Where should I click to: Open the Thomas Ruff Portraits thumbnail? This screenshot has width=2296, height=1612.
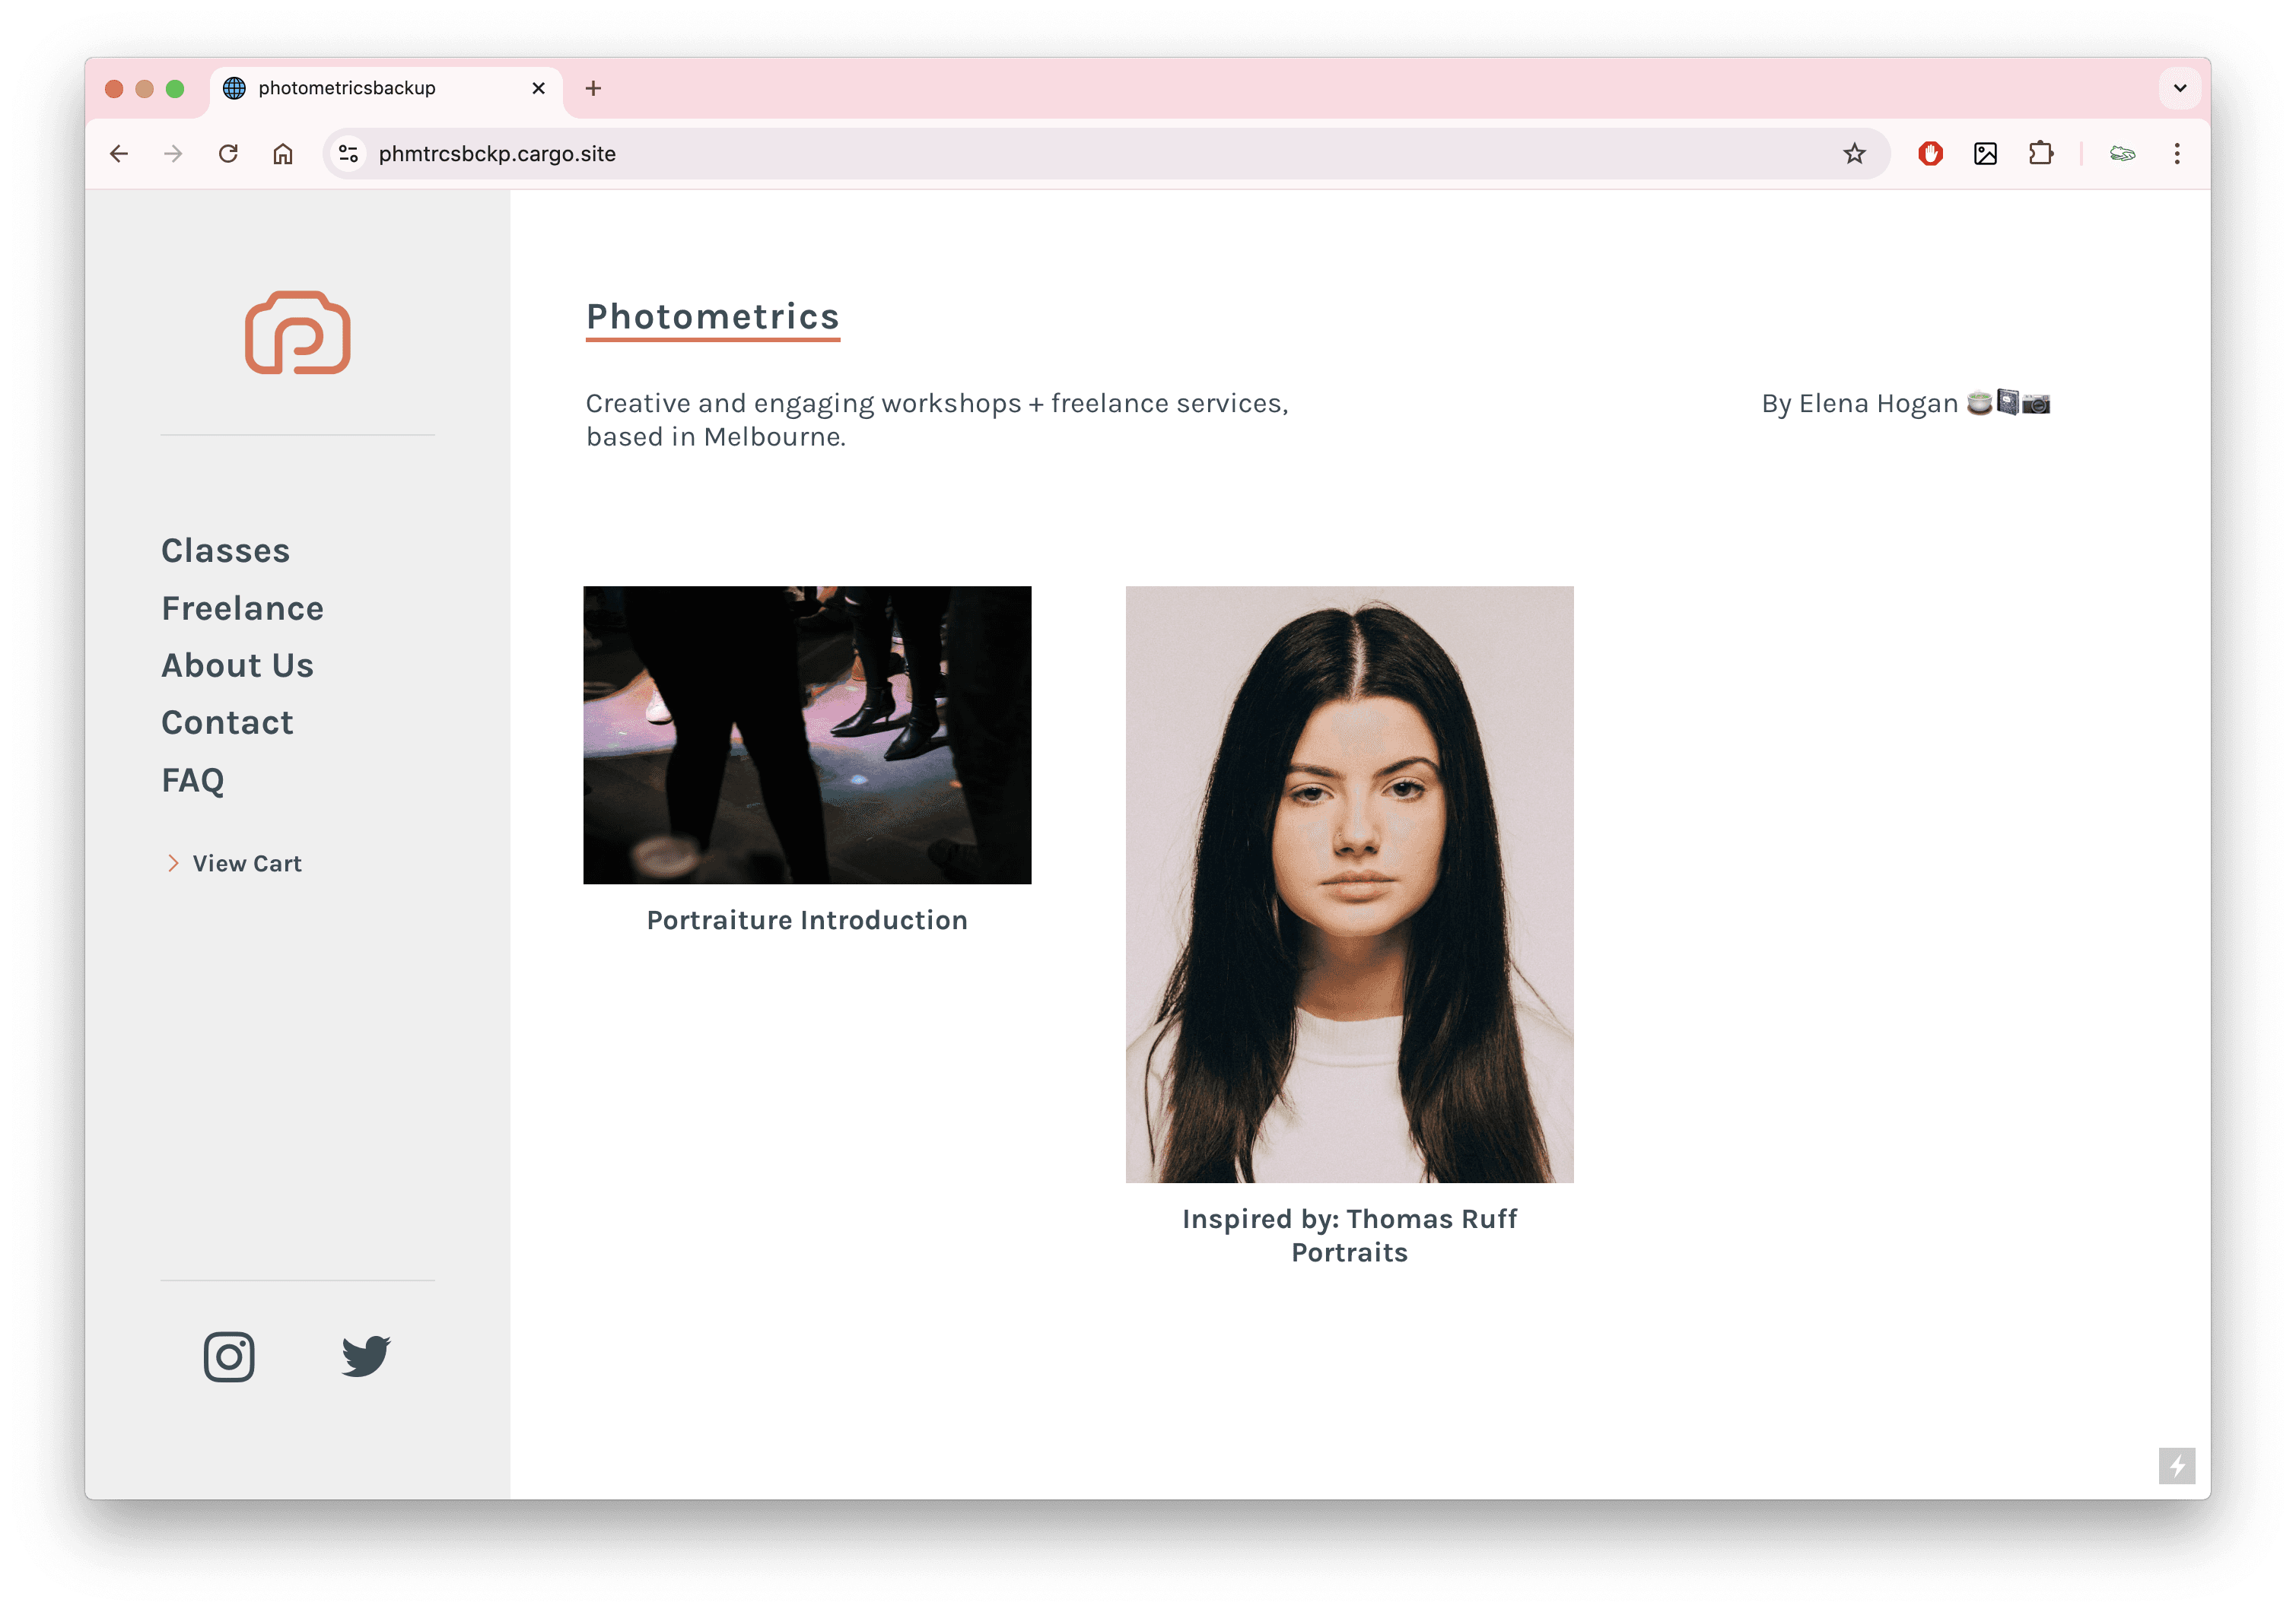pos(1349,884)
